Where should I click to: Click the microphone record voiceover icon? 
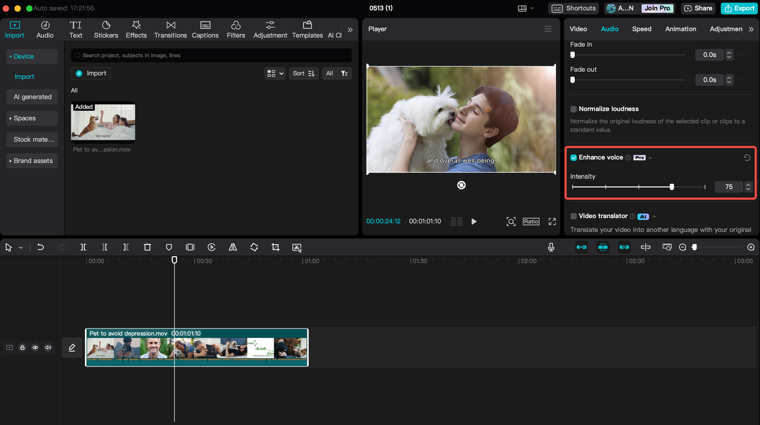551,247
